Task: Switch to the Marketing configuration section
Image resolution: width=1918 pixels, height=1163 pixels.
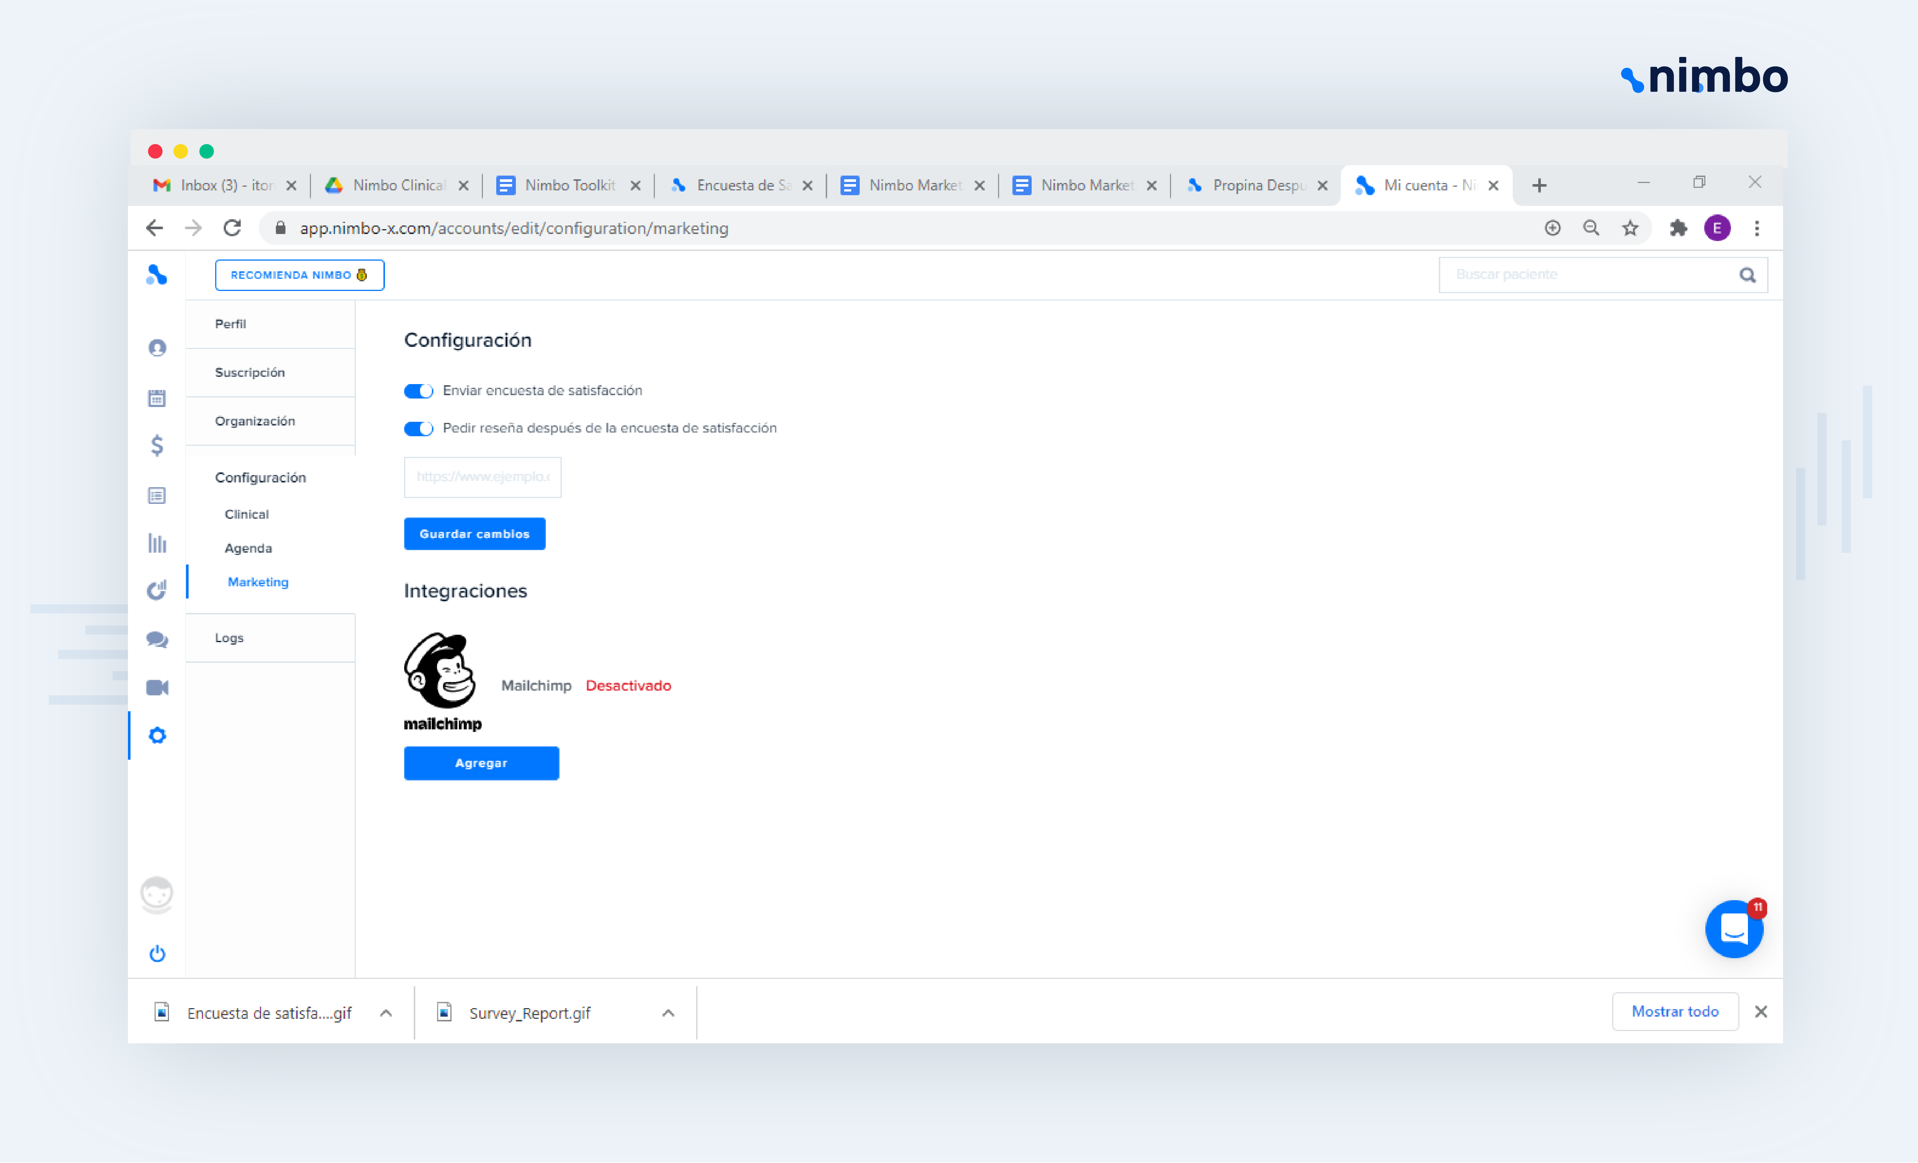Action: (x=258, y=581)
